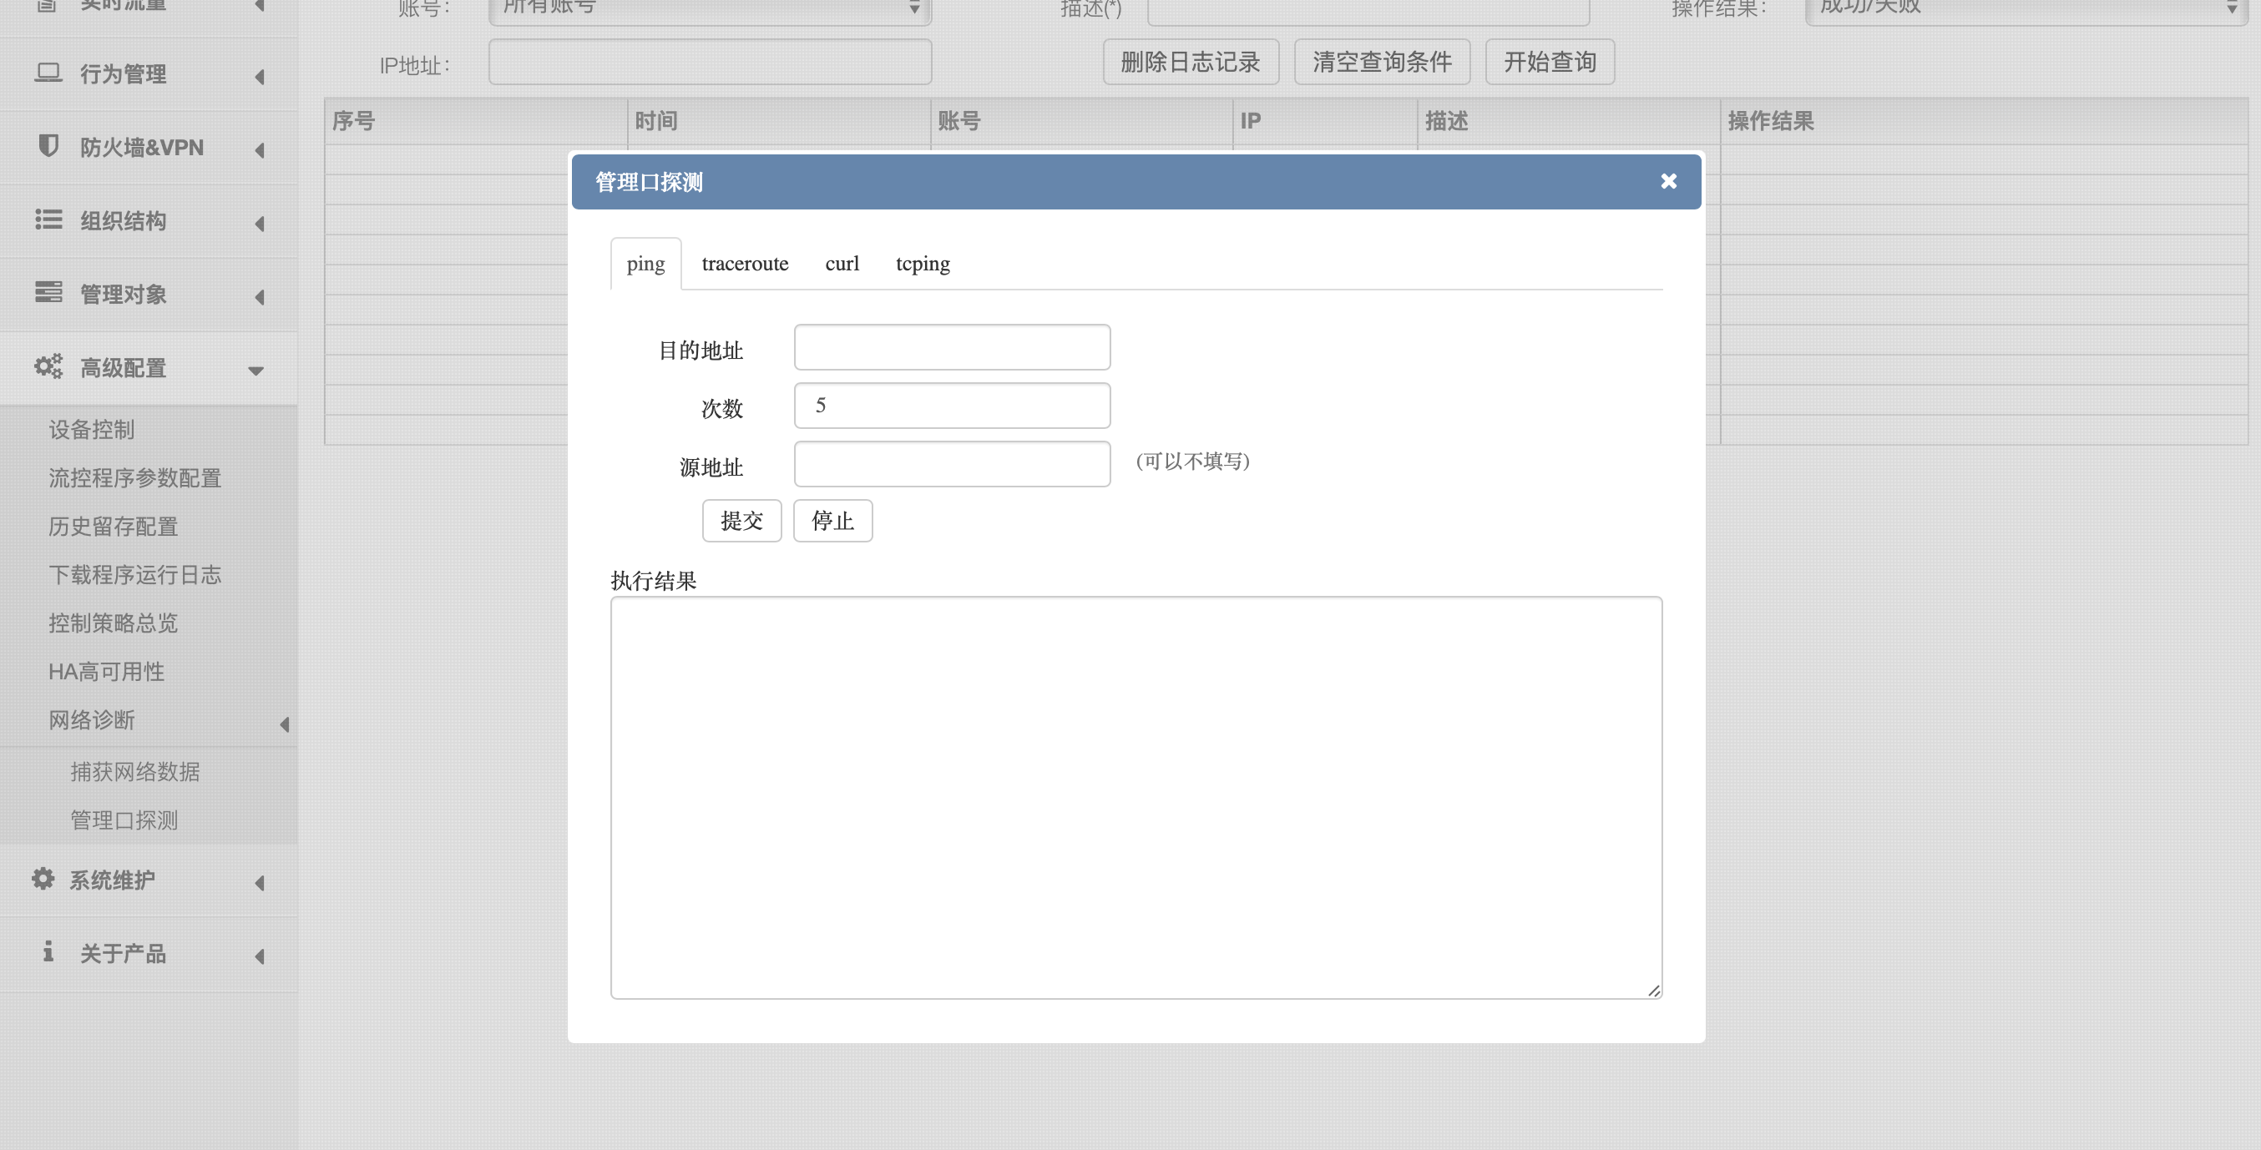
Task: Open the 操作结果 dropdown
Action: [2027, 9]
